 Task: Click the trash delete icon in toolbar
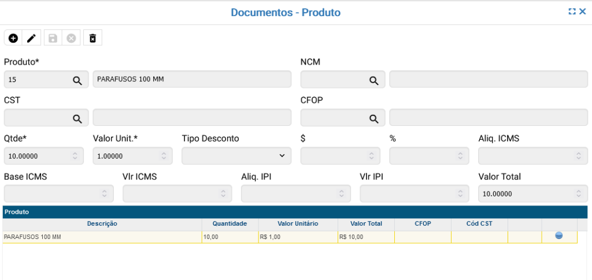[x=92, y=38]
